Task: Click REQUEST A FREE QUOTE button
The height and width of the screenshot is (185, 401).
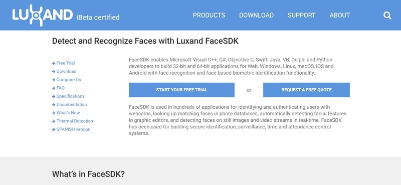Action: tap(306, 90)
